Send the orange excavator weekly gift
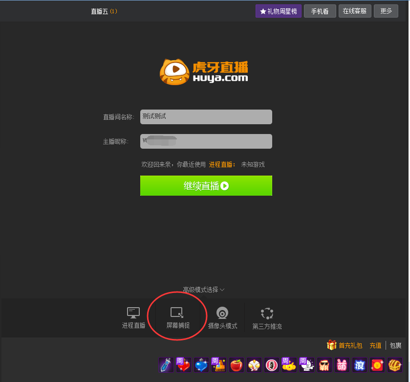Screen dimensions: 410x382 (x=219, y=365)
